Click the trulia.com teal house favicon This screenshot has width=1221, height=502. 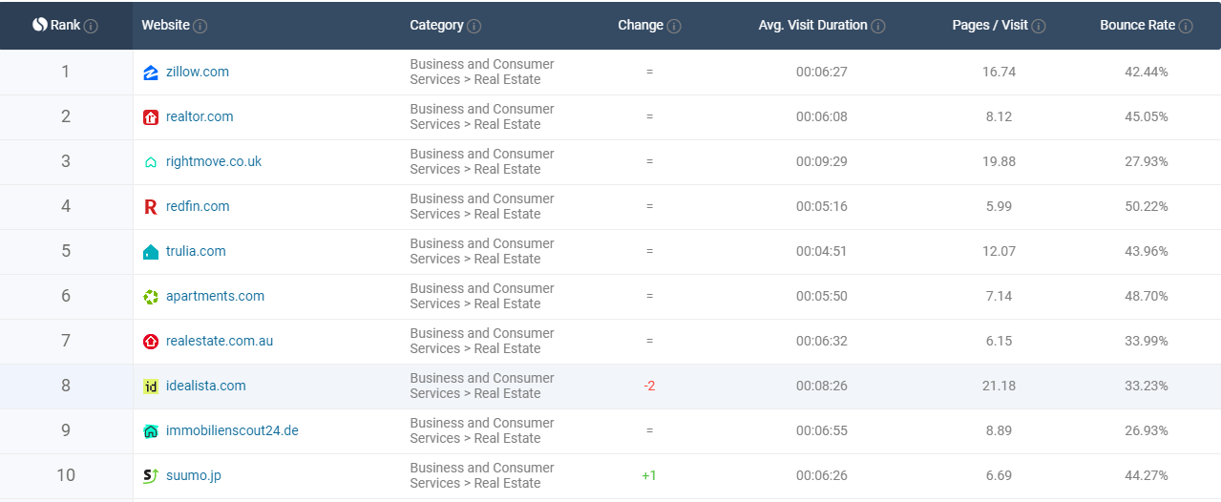click(150, 252)
